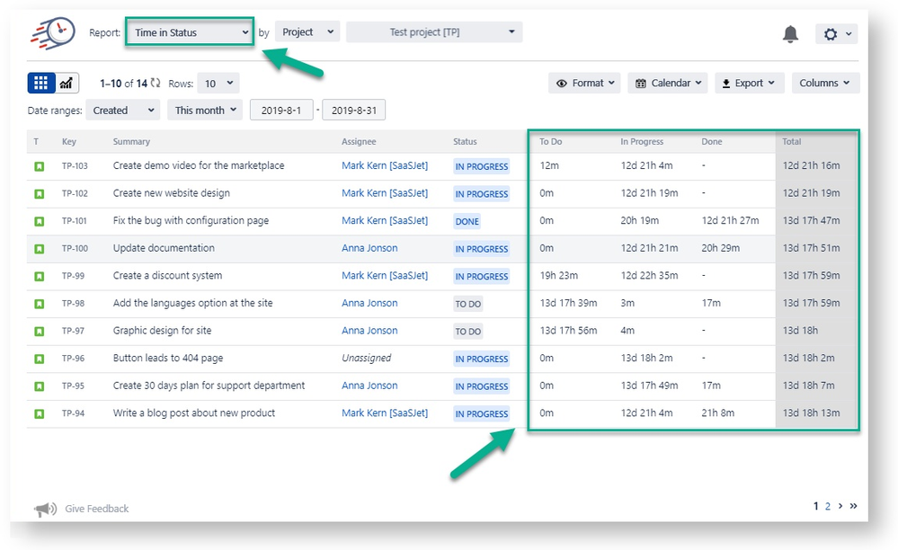Open the This month dropdown
This screenshot has height=550, width=898.
(x=205, y=110)
